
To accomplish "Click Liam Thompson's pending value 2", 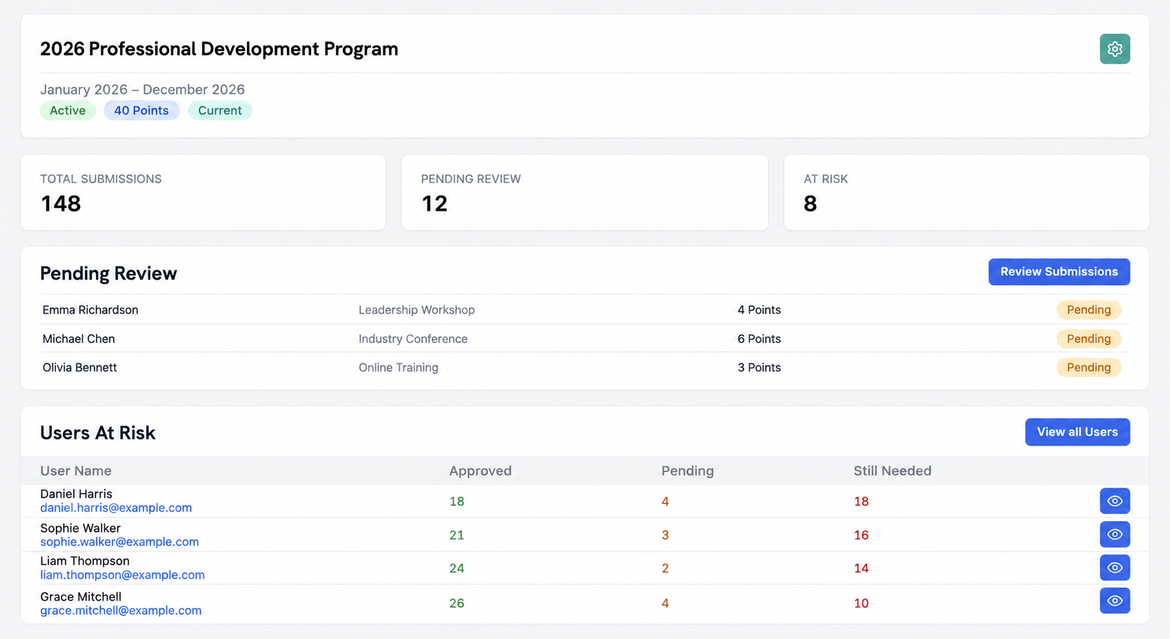I will [x=665, y=569].
